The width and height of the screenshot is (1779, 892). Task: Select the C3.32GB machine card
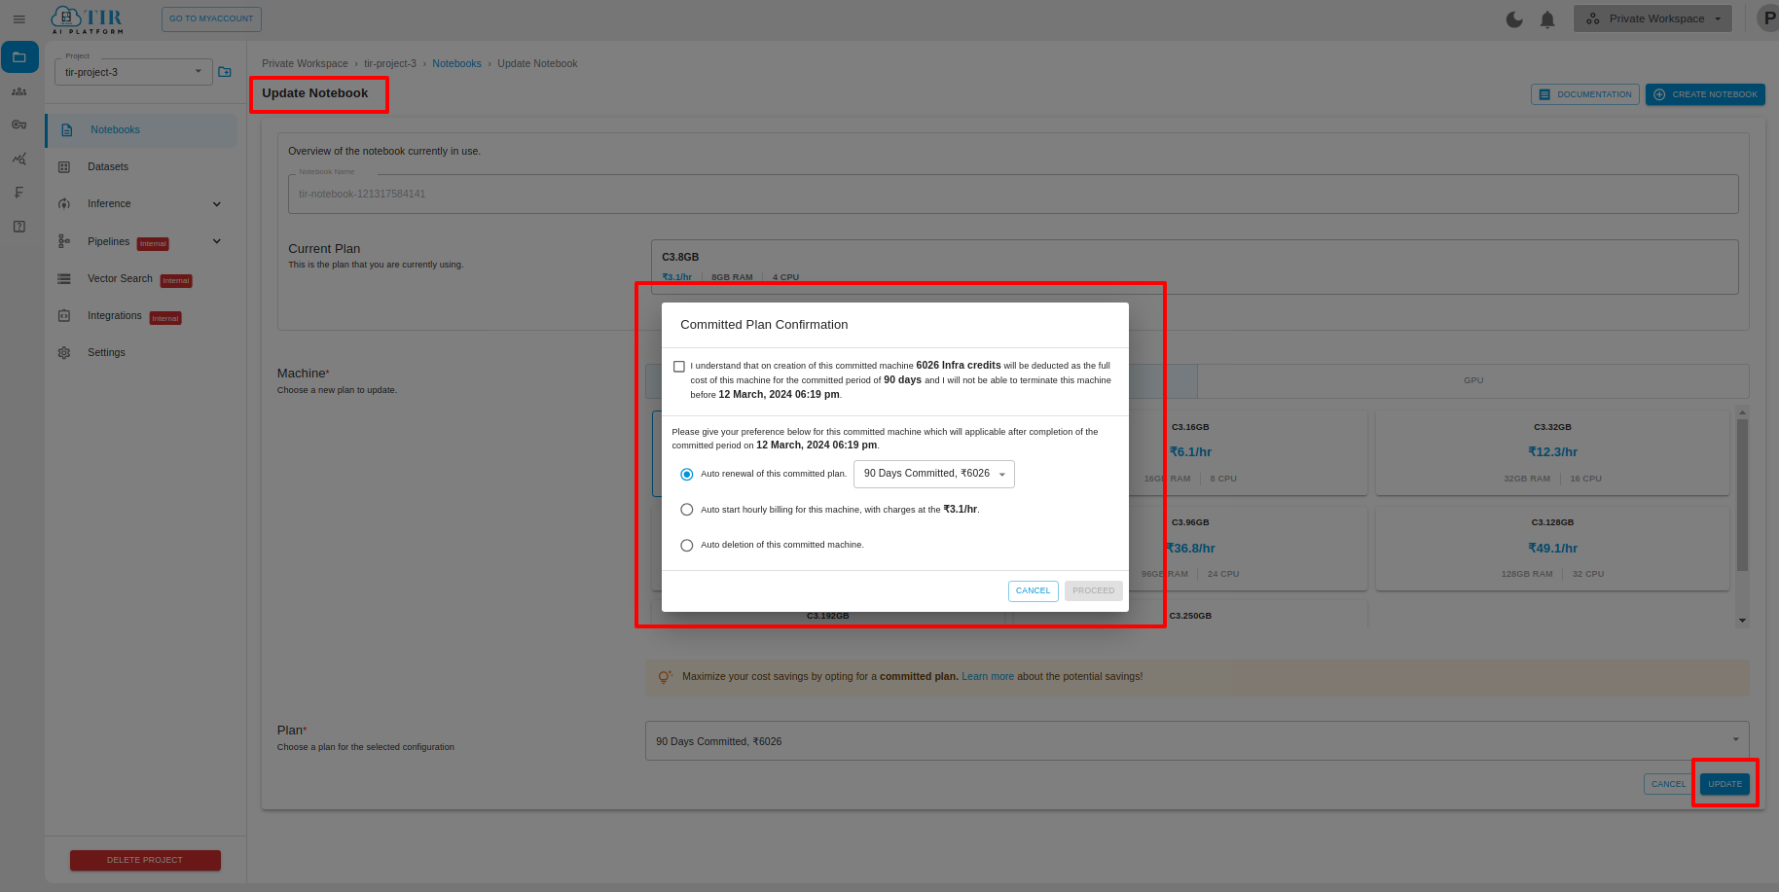(x=1552, y=452)
